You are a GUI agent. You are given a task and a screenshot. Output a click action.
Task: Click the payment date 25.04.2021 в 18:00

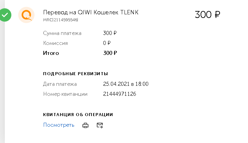tap(126, 84)
